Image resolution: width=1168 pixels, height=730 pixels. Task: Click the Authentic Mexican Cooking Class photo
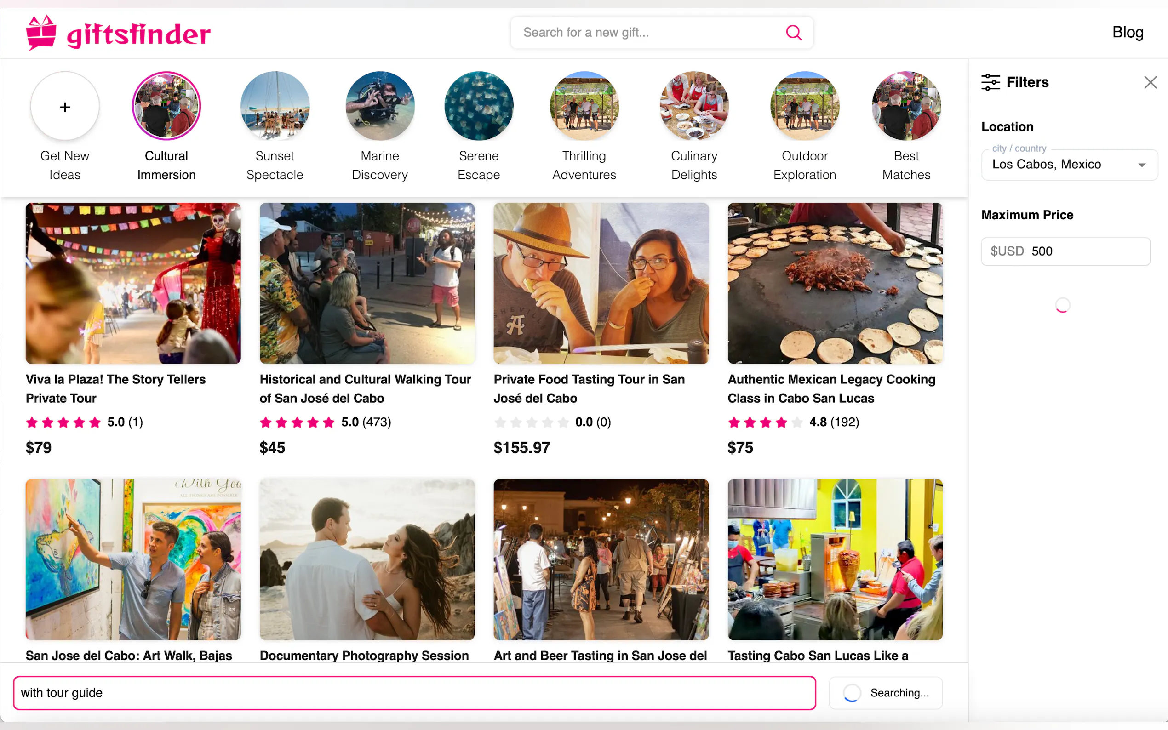[835, 284]
